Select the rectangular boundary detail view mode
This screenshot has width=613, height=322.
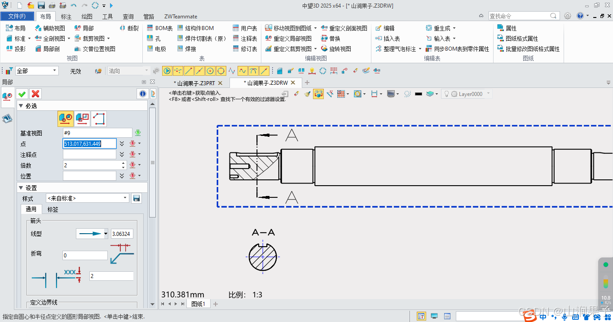pyautogui.click(x=82, y=118)
